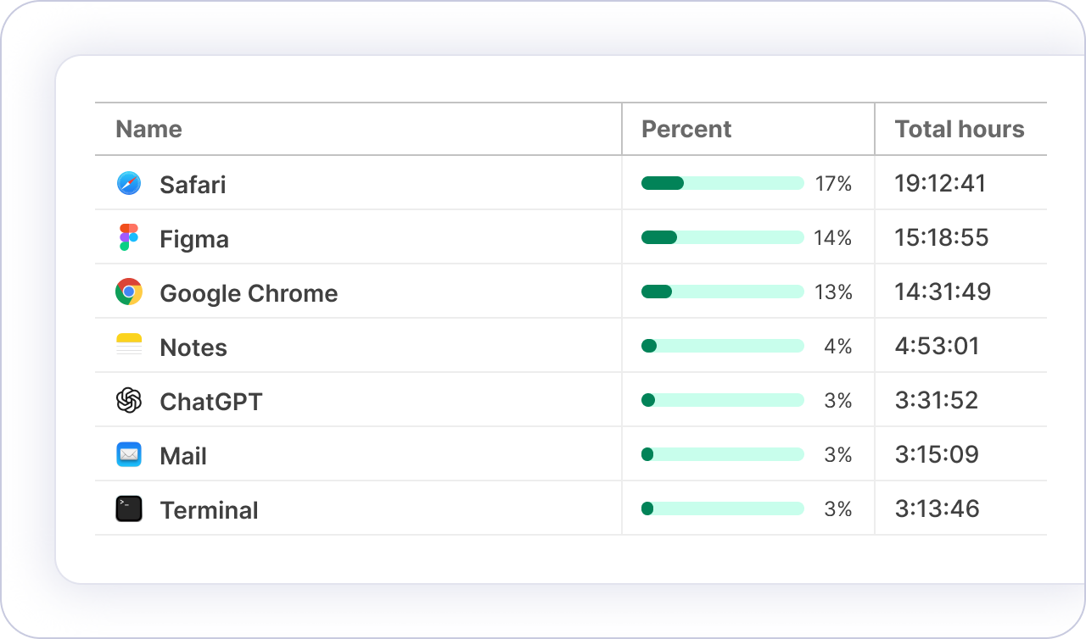
Task: Click the Google Chrome icon
Action: [129, 292]
